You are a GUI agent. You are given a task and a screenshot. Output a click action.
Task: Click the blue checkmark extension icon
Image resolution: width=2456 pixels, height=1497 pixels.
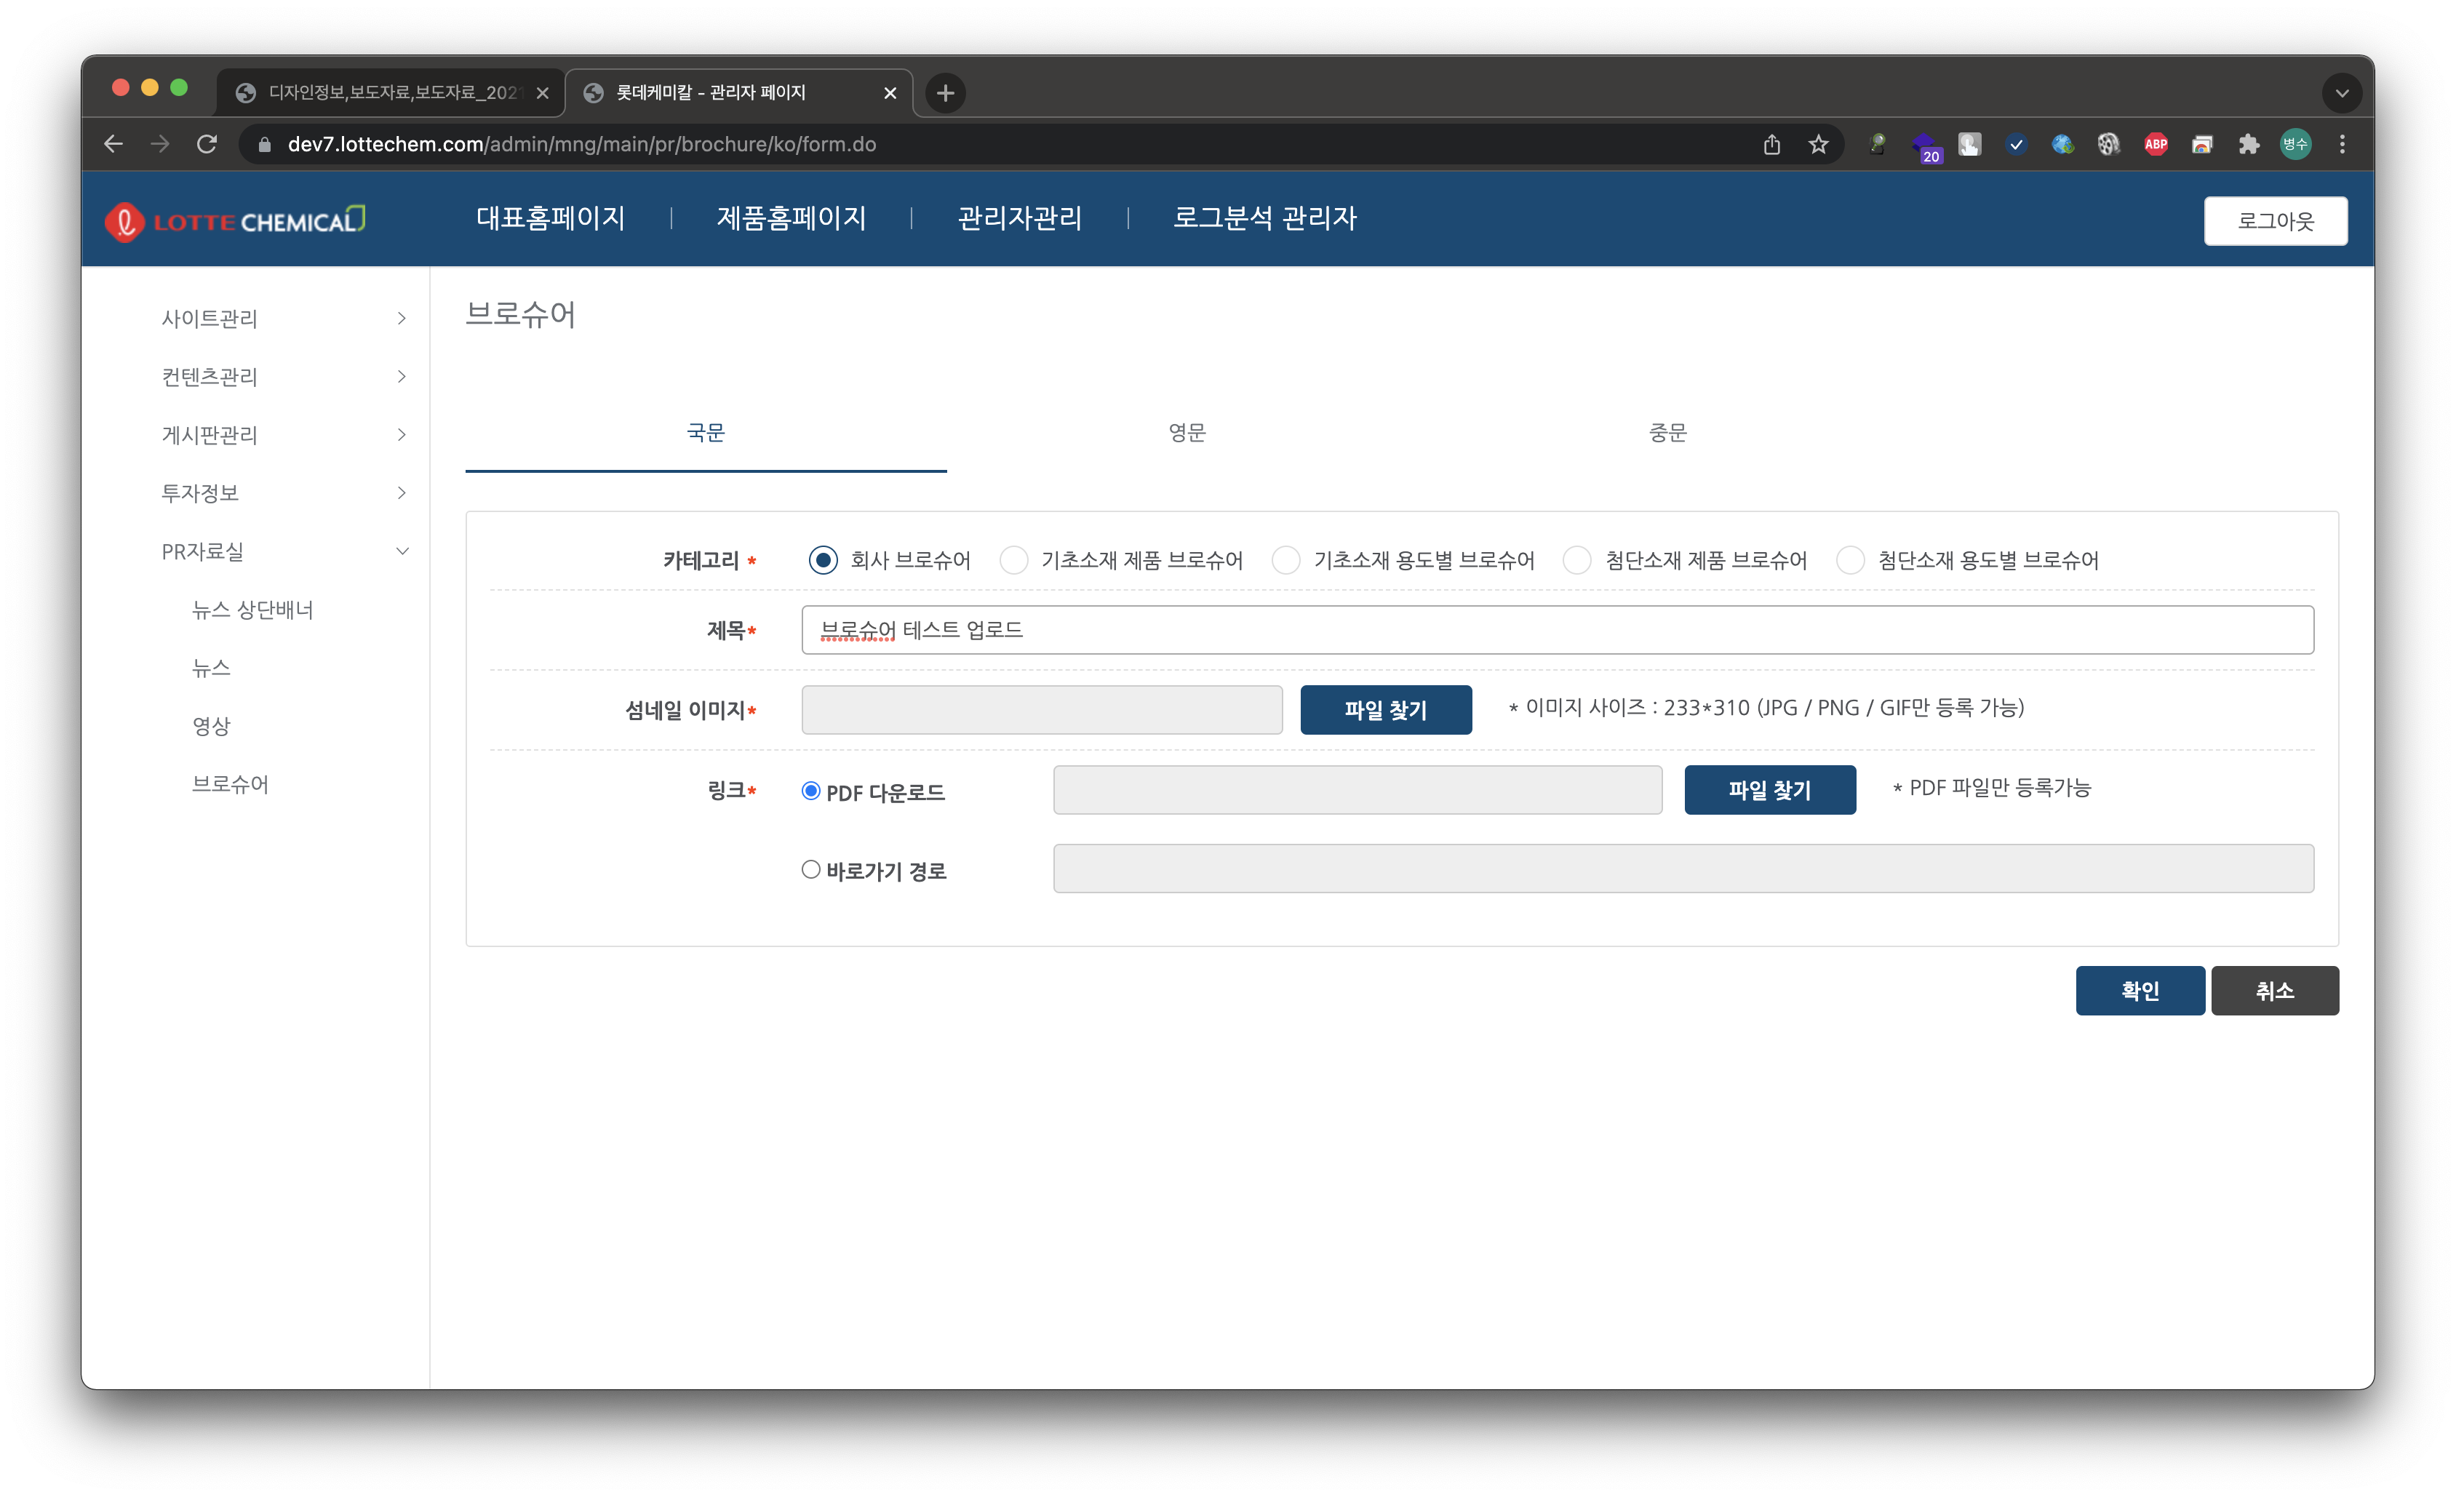coord(2017,145)
